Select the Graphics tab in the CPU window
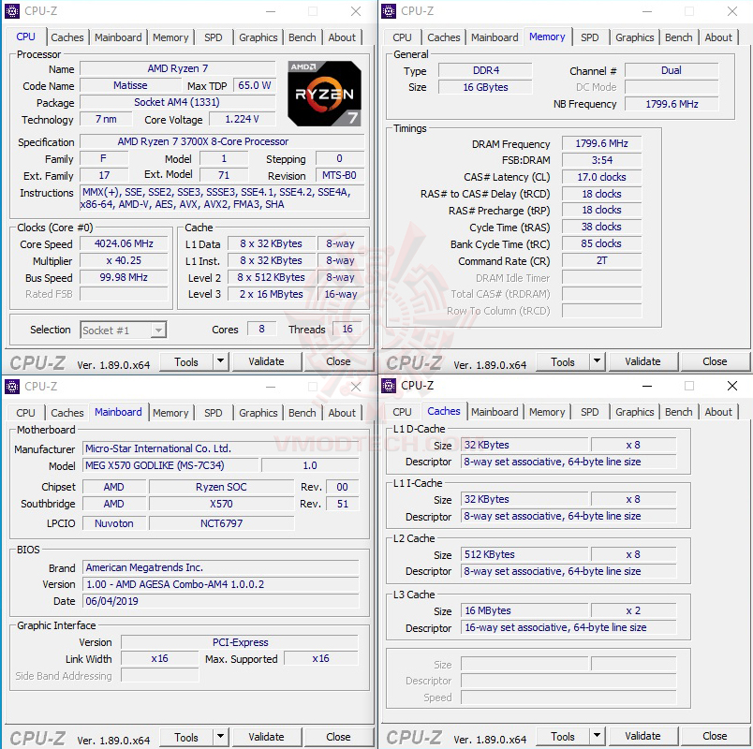The height and width of the screenshot is (749, 753). pyautogui.click(x=258, y=37)
